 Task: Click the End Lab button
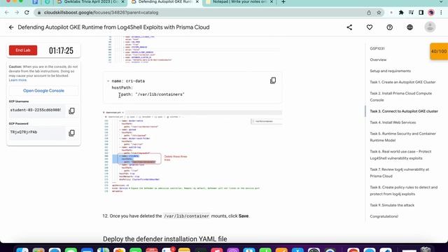(23, 50)
